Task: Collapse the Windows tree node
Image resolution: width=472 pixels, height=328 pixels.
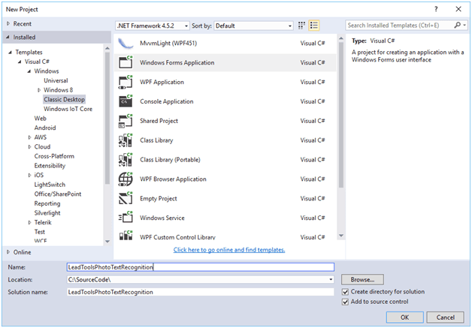Action: 29,71
